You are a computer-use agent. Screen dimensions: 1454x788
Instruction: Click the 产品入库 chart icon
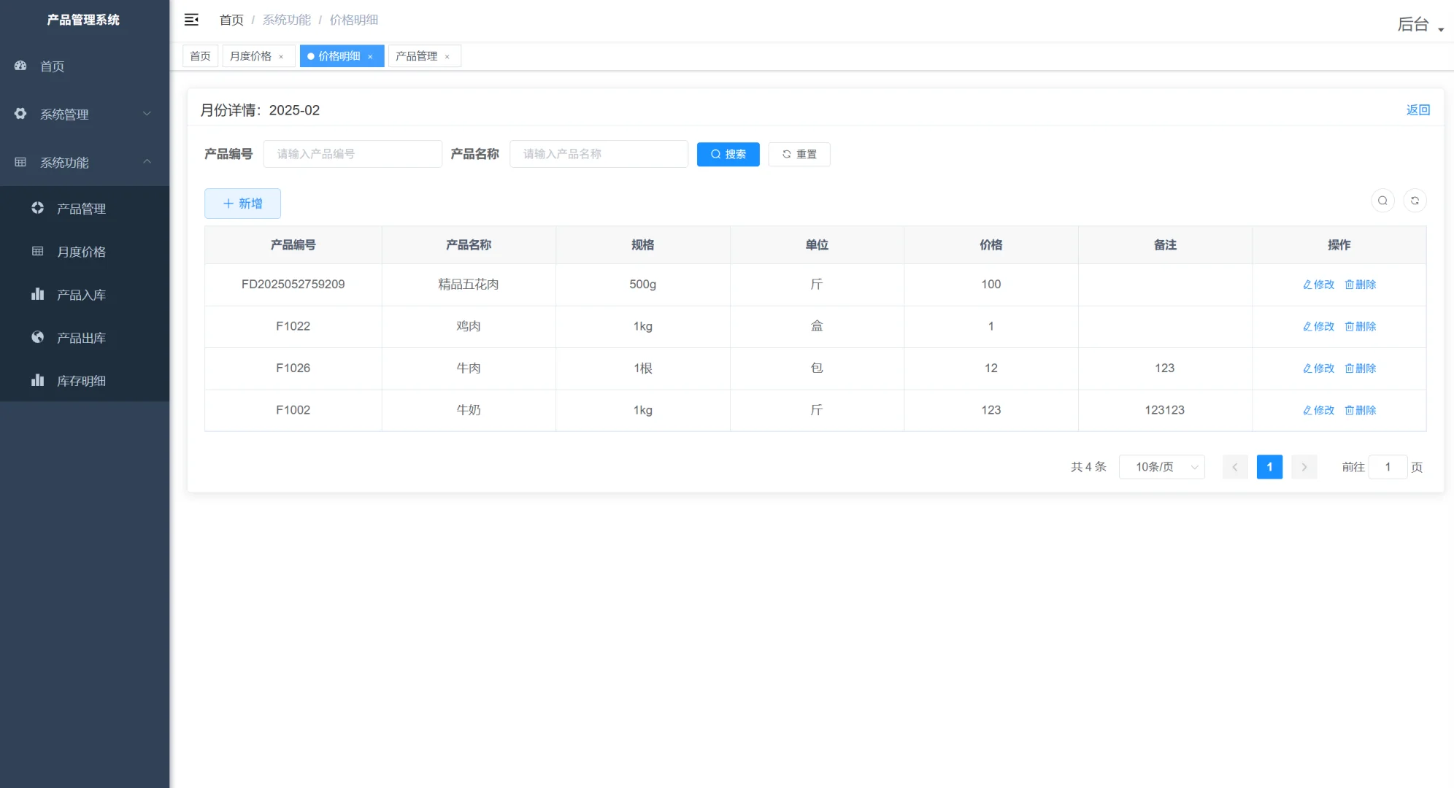coord(37,295)
